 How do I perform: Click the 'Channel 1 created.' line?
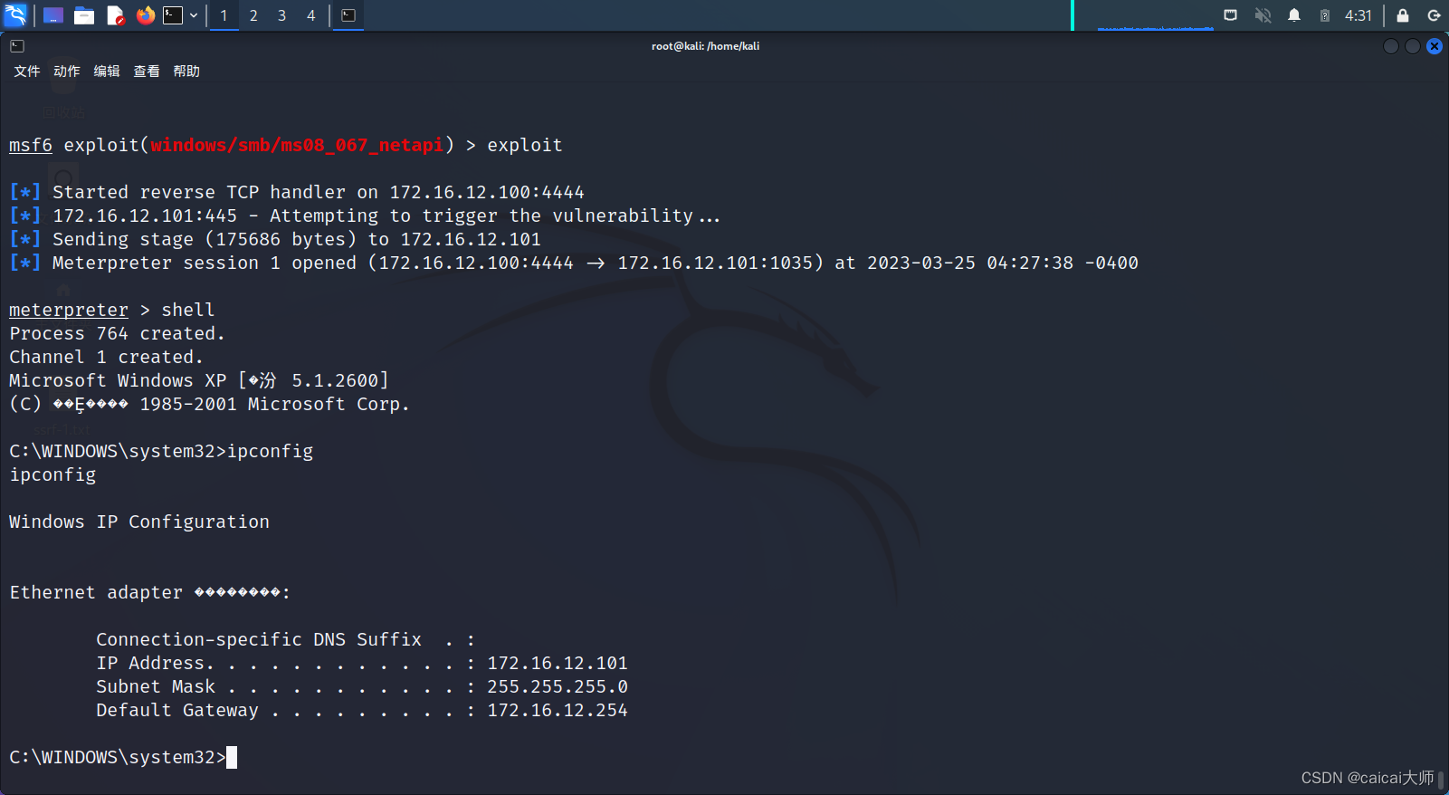pos(106,357)
